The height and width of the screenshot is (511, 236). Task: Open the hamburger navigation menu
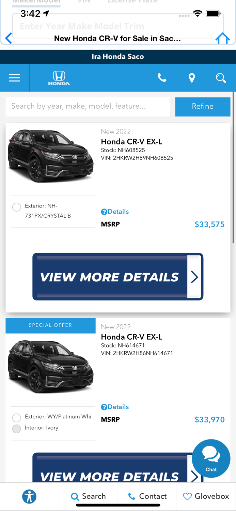[14, 78]
